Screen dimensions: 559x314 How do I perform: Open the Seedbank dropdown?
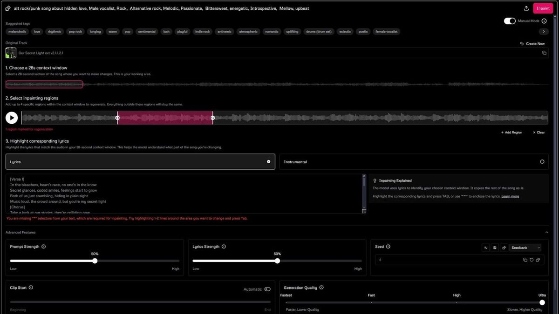tap(525, 247)
